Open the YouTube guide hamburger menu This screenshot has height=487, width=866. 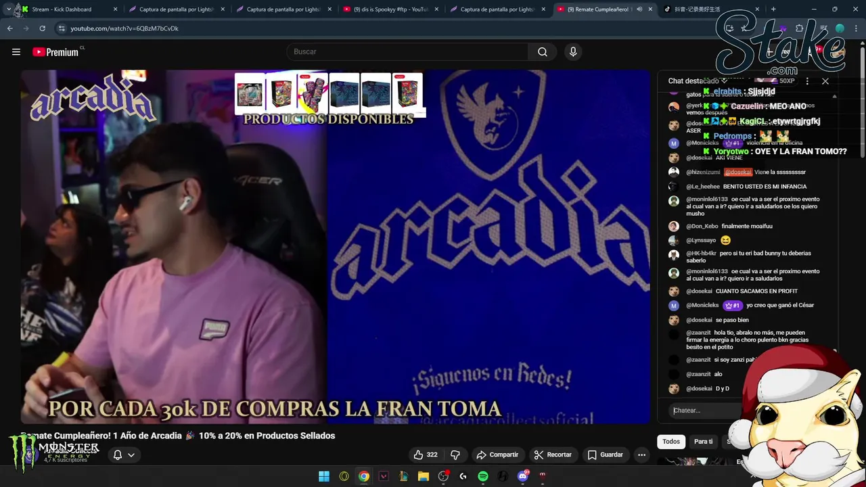pos(16,52)
